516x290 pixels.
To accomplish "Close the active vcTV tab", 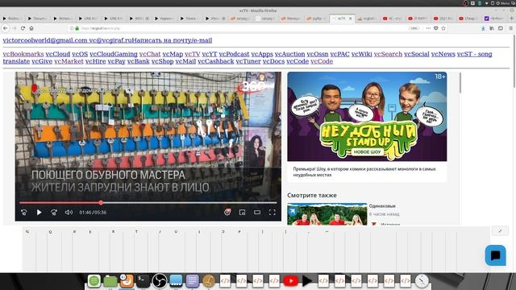I will tap(351, 19).
